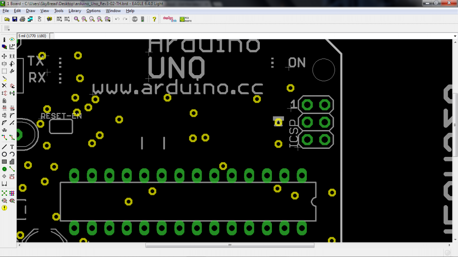Run a ULP with the ULP icon
The height and width of the screenshot is (257, 458).
(67, 19)
